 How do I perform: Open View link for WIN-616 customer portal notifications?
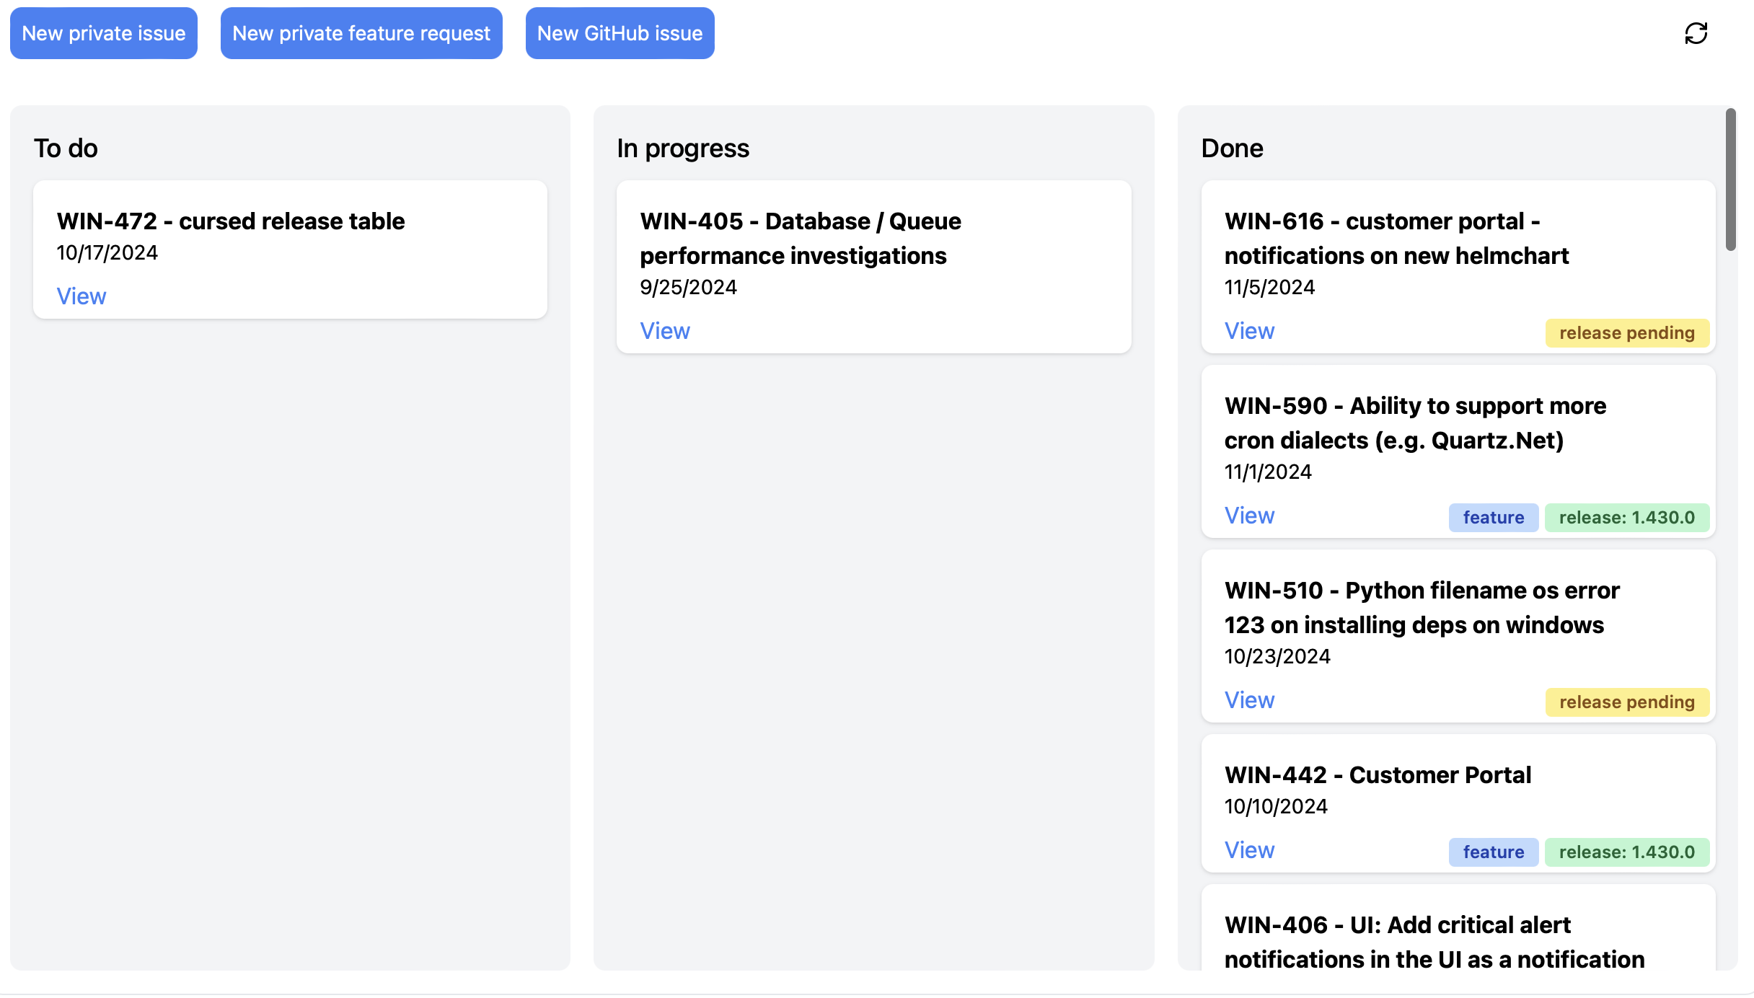[x=1249, y=330]
